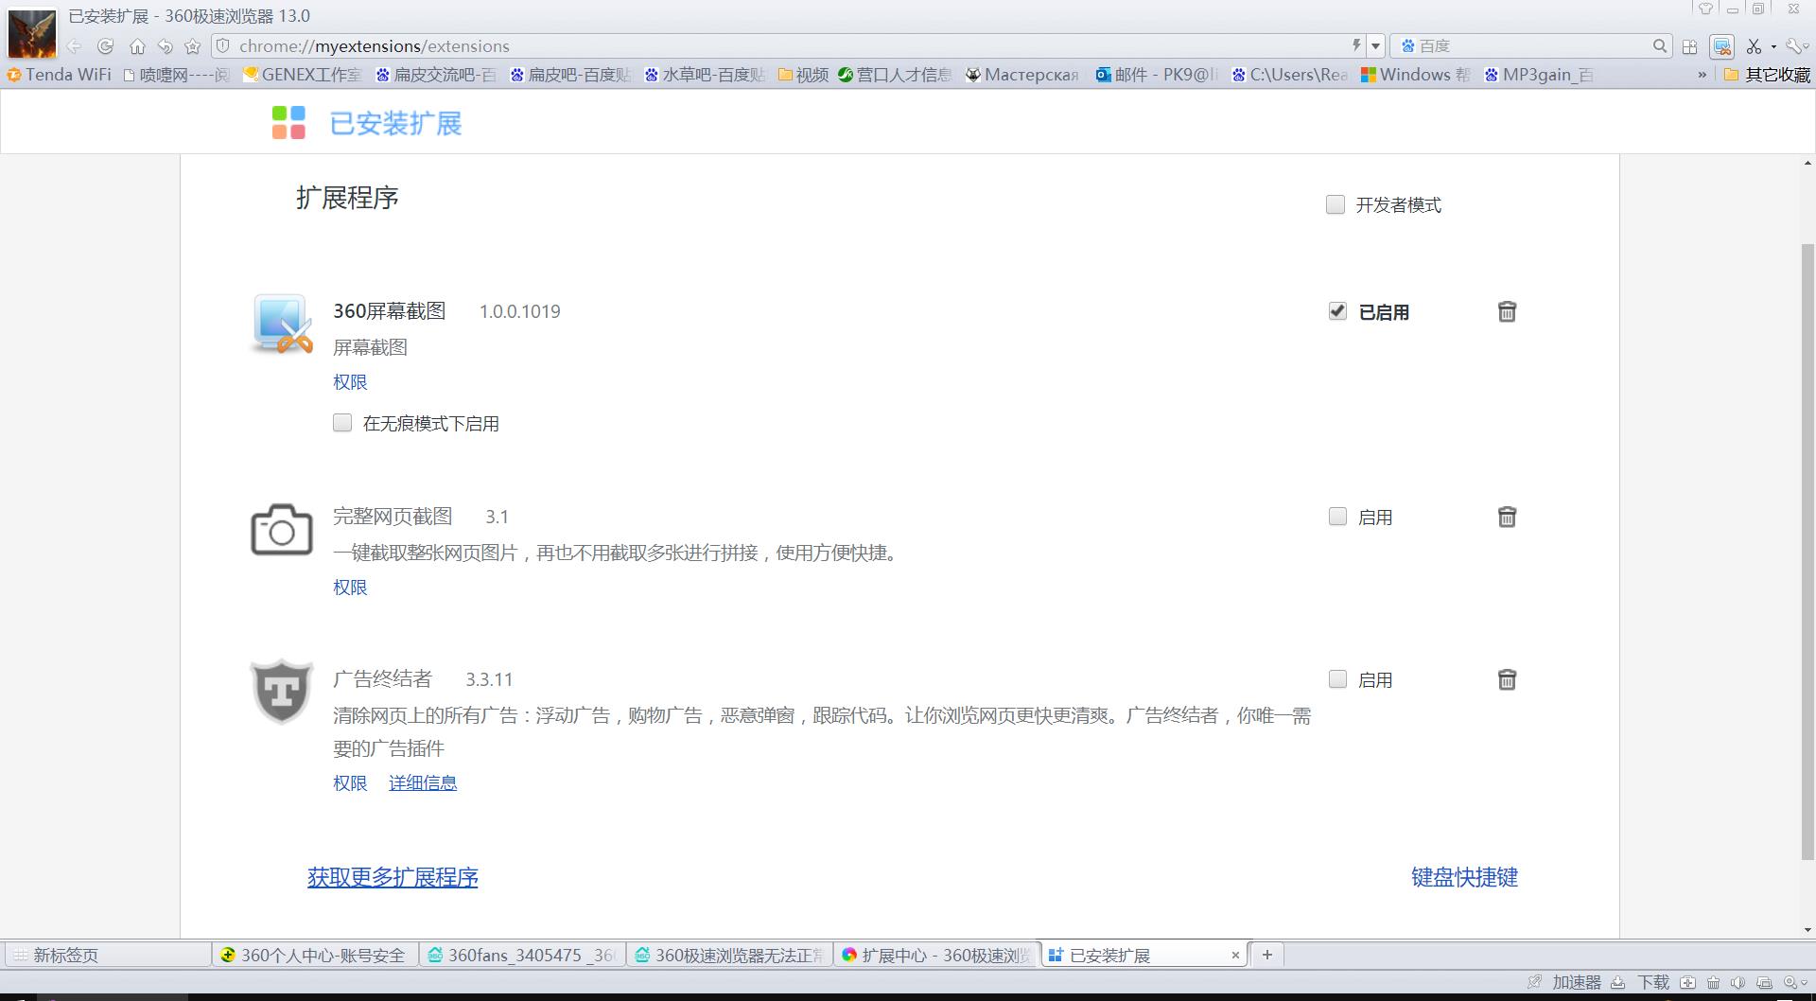Go to the browser home page
The image size is (1816, 1001).
[137, 46]
